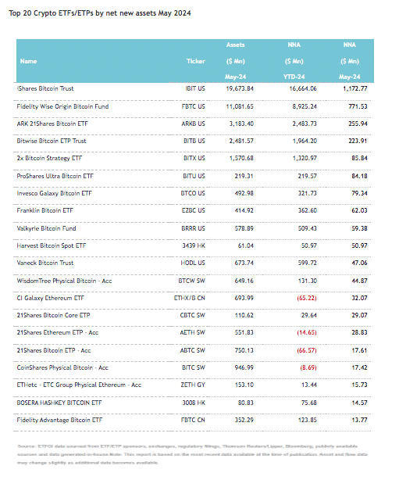Screen dimensions: 399x480
Task: Select '21Shares Bitcoin ETP - Acc' name
Action: 54,350
